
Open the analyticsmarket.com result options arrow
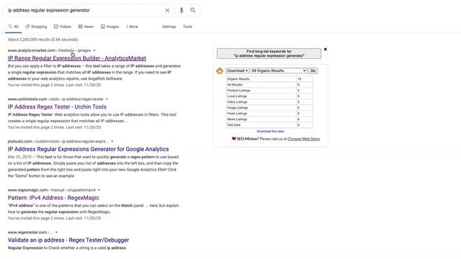(x=94, y=50)
